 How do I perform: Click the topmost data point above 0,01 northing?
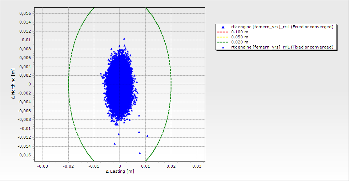[x=124, y=38]
